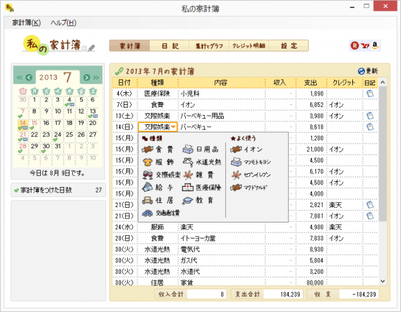Choose the マツモトキヨシ favorite entry
Viewport: 401px width, 312px height.
click(251, 162)
